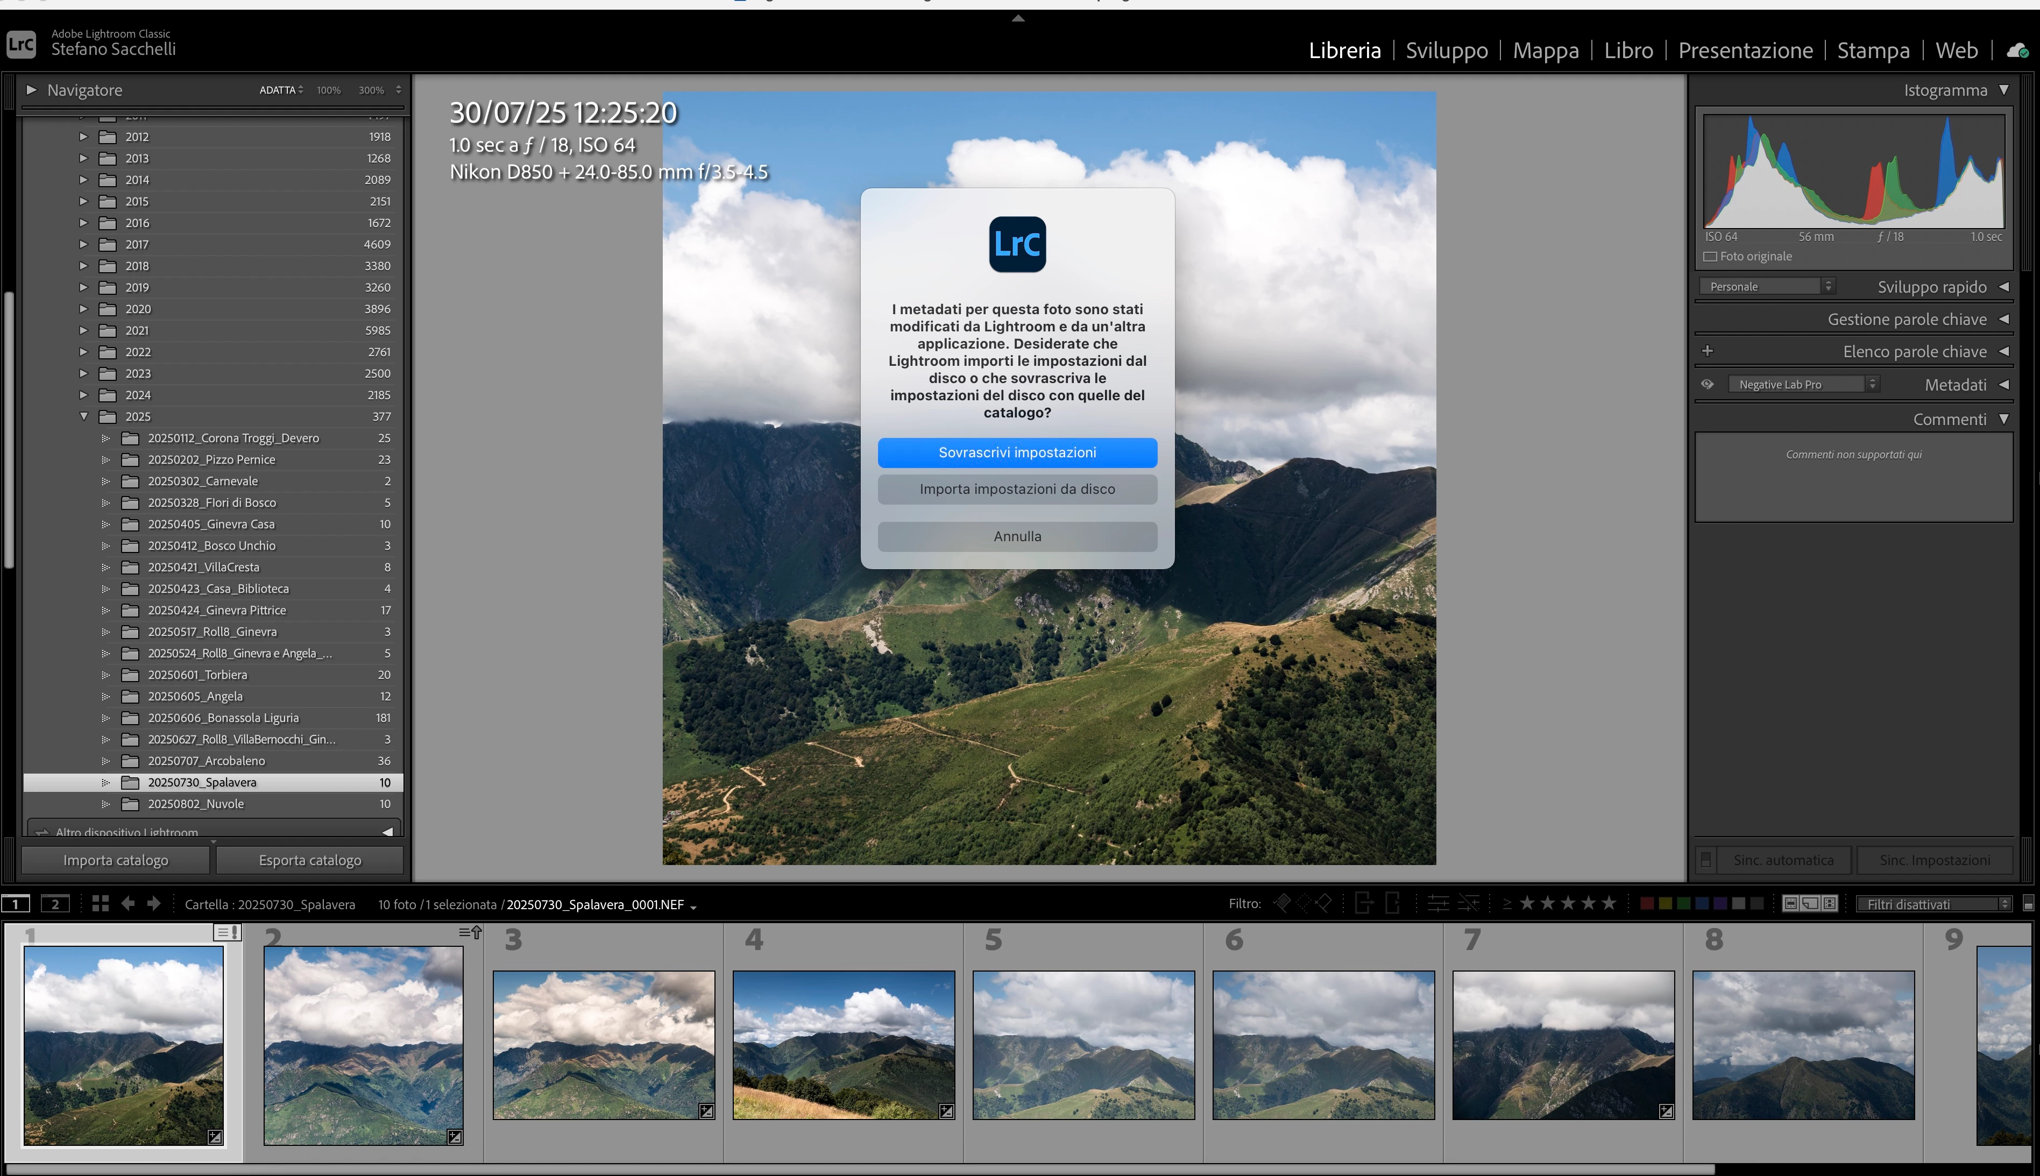Click Importa impostazioni da disco
Viewport: 2040px width, 1176px height.
tap(1017, 490)
